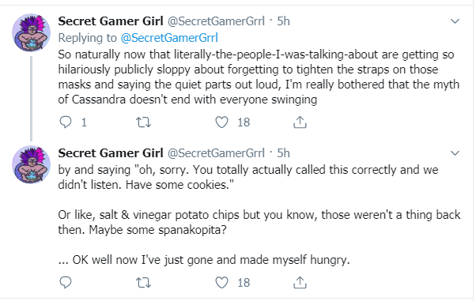476x301 pixels.
Task: Open the second tweet's chevron options menu
Action: pos(455,153)
